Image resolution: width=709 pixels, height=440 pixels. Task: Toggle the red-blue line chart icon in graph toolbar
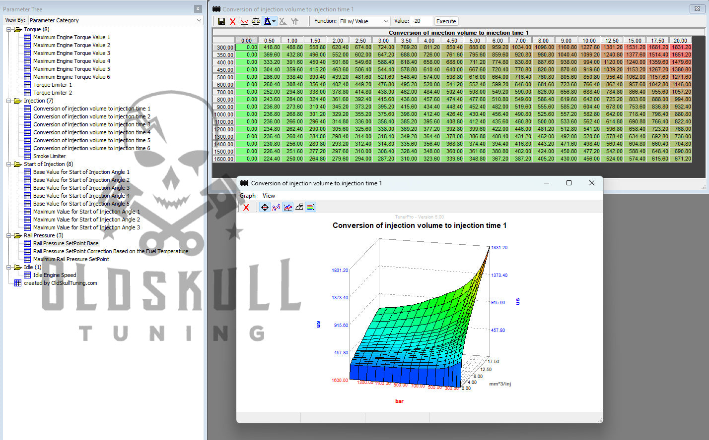click(x=288, y=207)
